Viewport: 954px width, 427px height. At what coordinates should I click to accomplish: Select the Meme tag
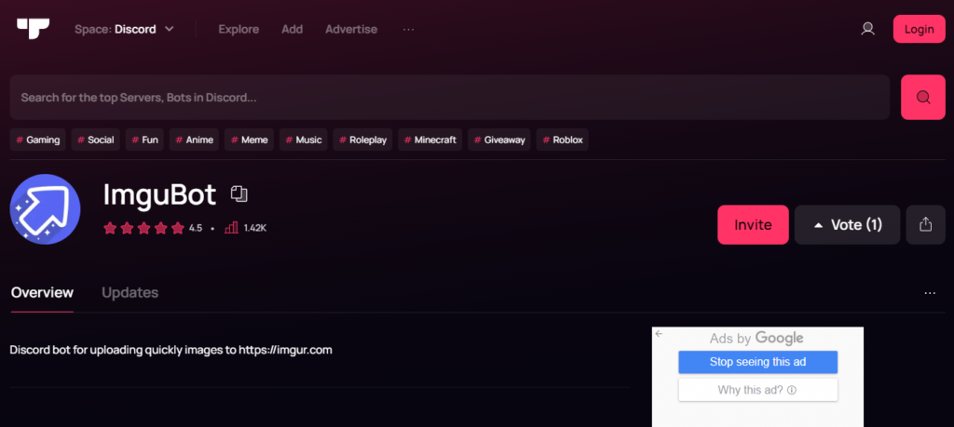[250, 140]
